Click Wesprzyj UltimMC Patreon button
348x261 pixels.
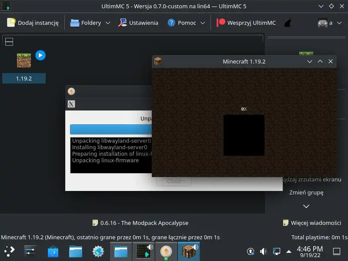point(246,23)
